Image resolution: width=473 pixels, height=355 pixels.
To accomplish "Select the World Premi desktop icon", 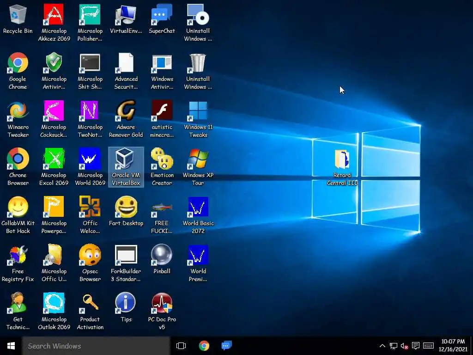I will point(198,255).
